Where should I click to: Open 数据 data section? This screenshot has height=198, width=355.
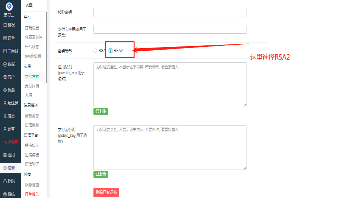[9, 64]
